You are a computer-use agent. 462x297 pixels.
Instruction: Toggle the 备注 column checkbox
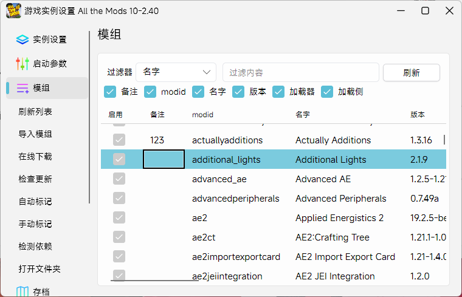pyautogui.click(x=110, y=92)
